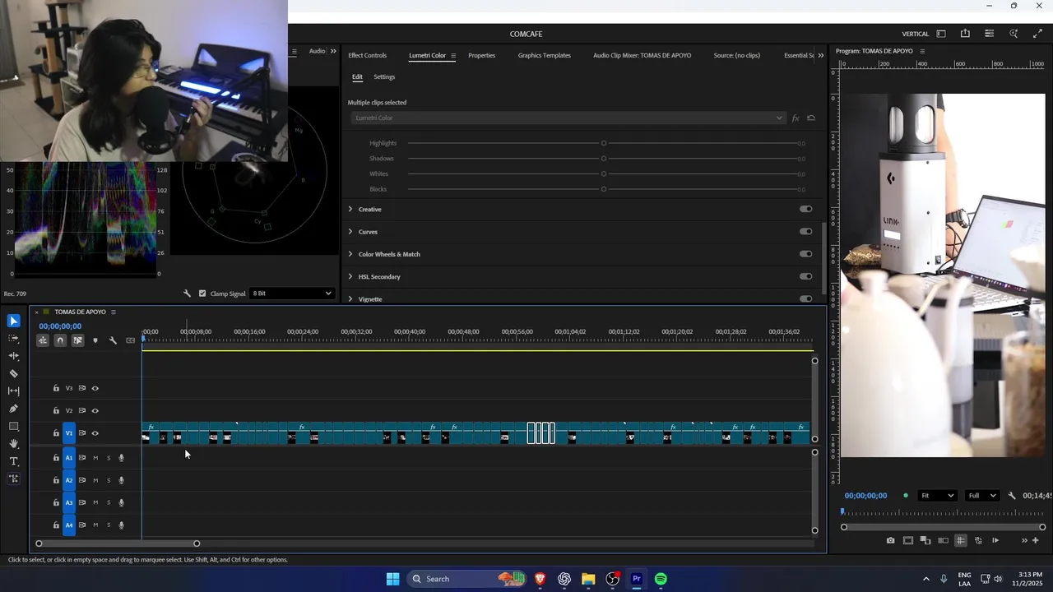The height and width of the screenshot is (592, 1053).
Task: Select the Type tool
Action: pyautogui.click(x=14, y=461)
